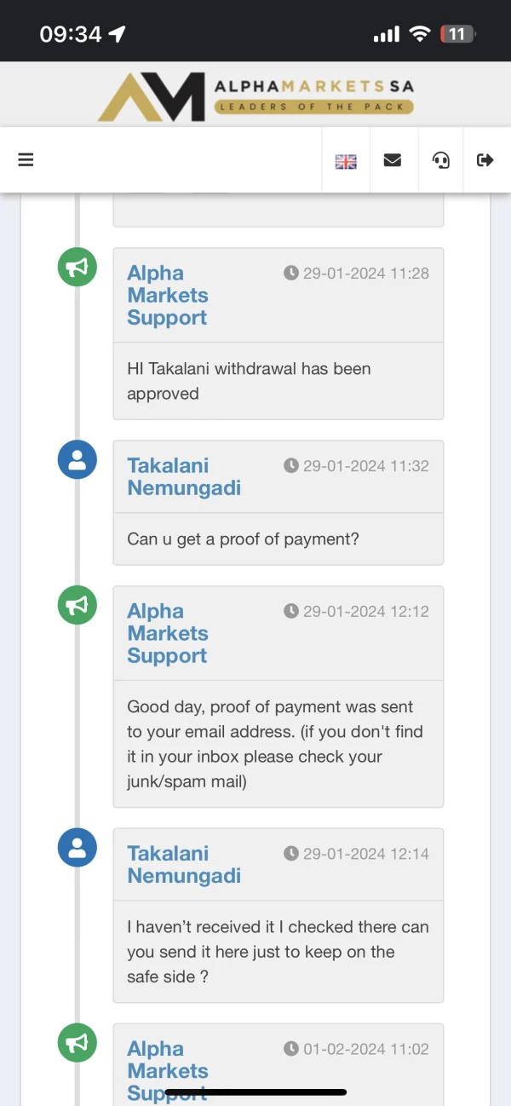Tap the Alpha Markets SA logo
511x1106 pixels.
tap(255, 96)
